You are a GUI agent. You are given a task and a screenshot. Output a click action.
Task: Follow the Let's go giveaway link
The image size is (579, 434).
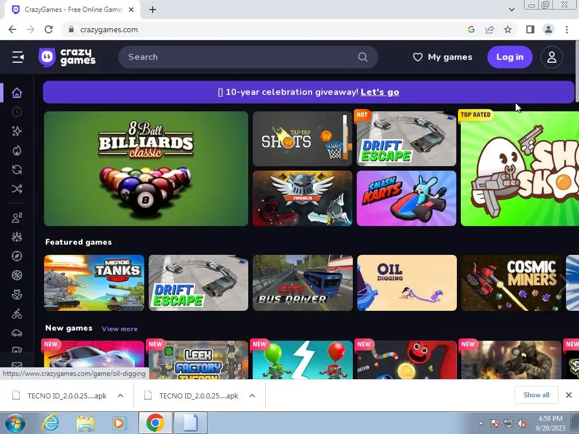pos(379,92)
